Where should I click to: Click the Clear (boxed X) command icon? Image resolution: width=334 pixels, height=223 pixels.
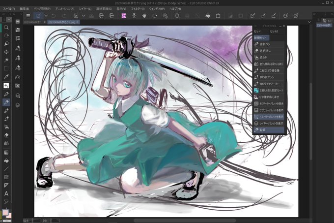point(76,16)
